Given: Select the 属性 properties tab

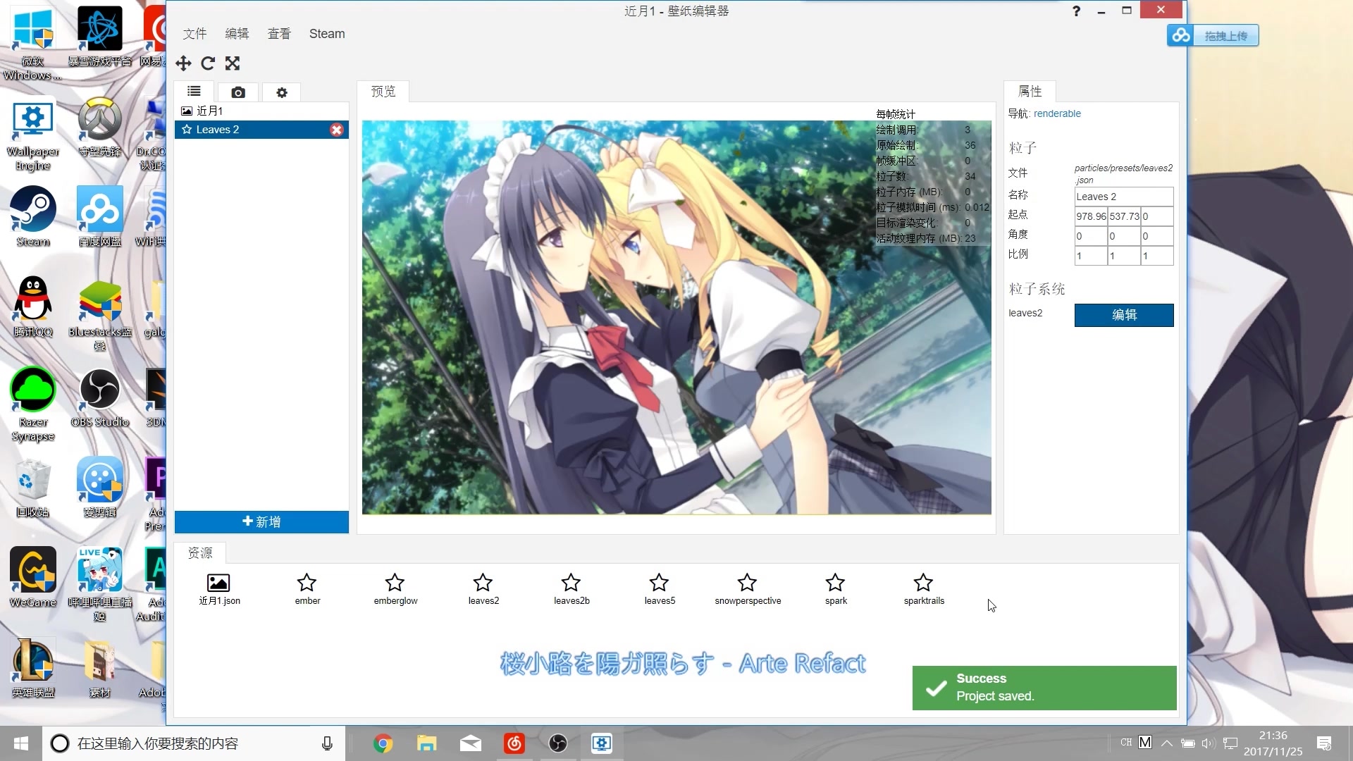Looking at the screenshot, I should (x=1030, y=92).
